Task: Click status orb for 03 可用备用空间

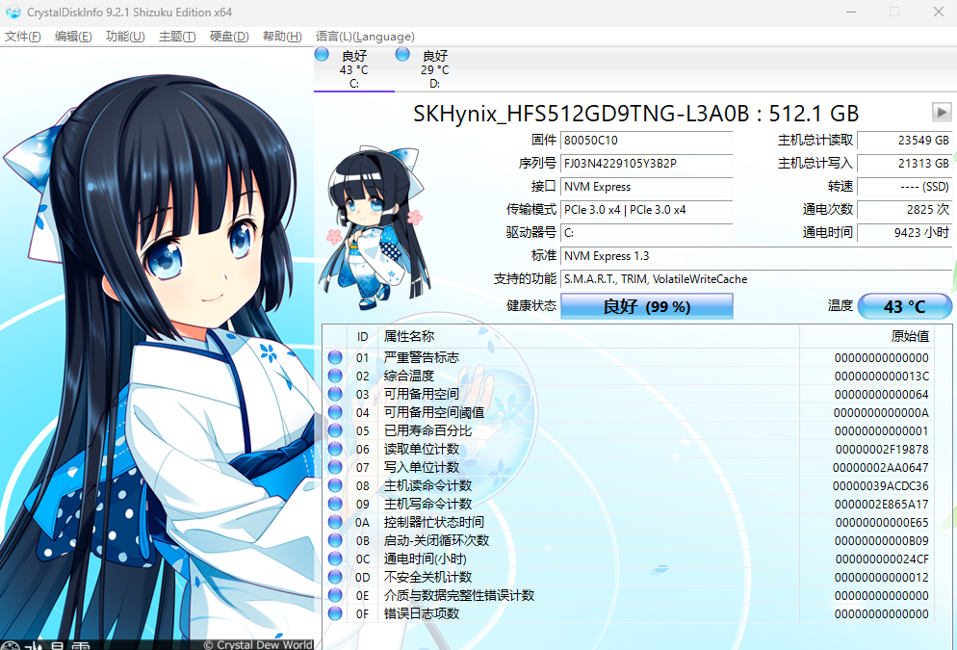Action: (x=335, y=394)
